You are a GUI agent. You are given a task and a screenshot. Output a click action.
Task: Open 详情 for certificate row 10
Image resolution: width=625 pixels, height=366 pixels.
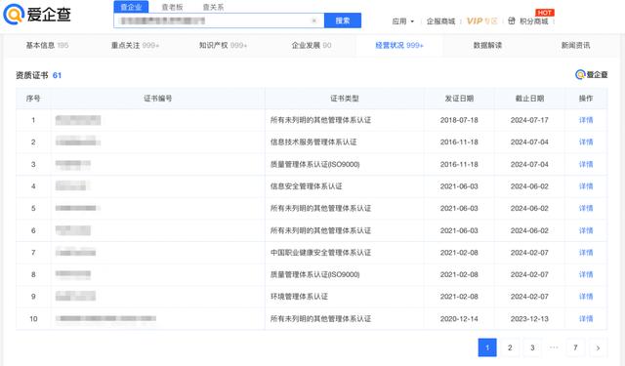click(586, 318)
